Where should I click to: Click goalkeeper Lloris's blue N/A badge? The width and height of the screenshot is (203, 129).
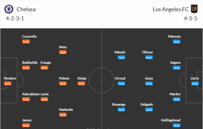195,83
